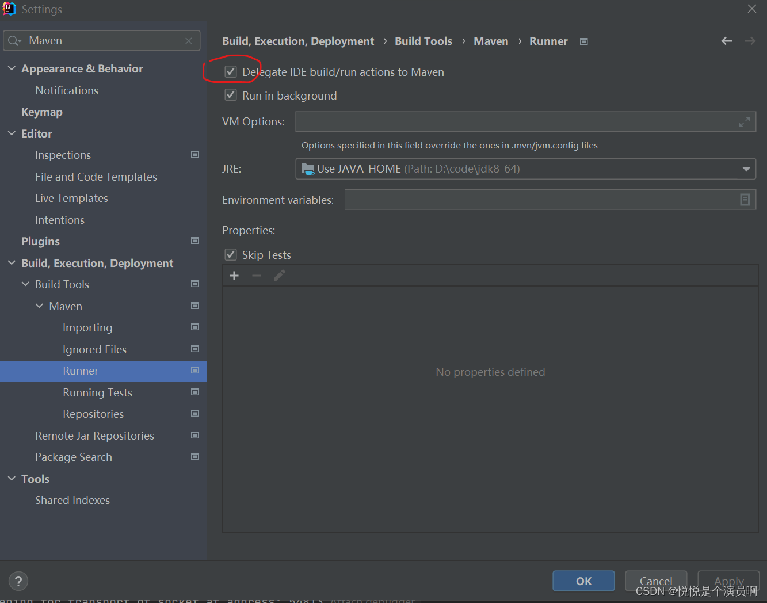
Task: Select Notifications in settings tree
Action: 67,90
